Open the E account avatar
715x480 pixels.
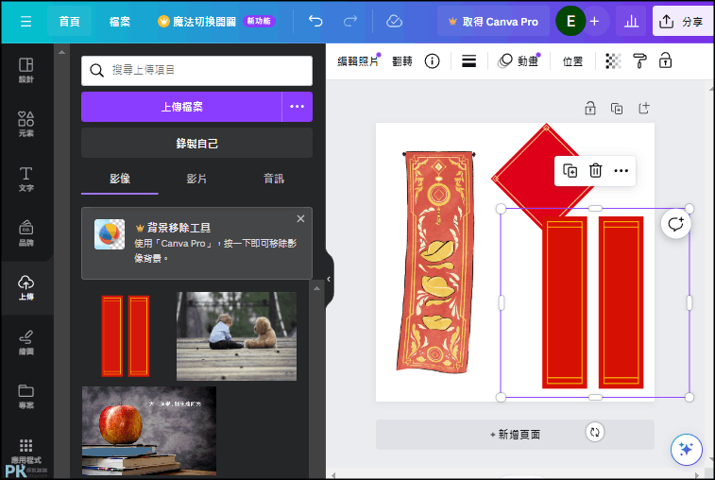click(570, 21)
